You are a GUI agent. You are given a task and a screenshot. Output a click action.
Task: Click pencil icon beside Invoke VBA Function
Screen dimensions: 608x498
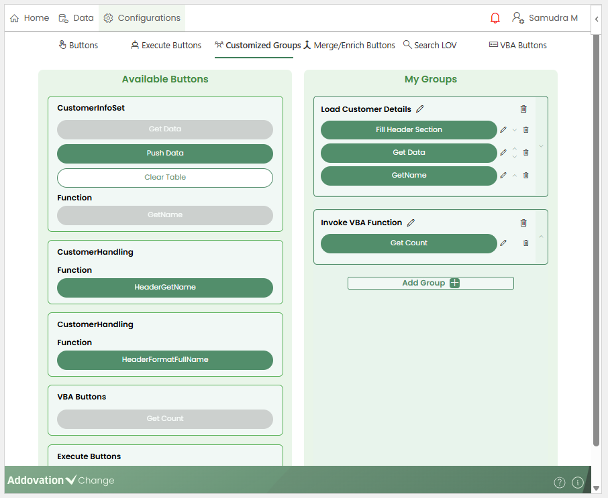click(x=411, y=223)
